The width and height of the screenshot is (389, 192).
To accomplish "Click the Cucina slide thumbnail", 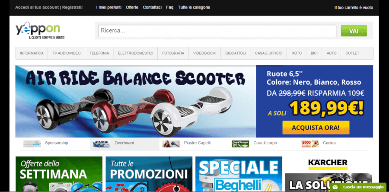I will pyautogui.click(x=310, y=143).
